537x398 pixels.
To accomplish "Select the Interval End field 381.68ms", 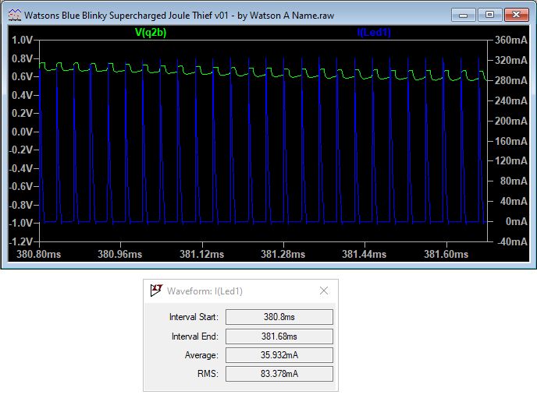I will (279, 336).
